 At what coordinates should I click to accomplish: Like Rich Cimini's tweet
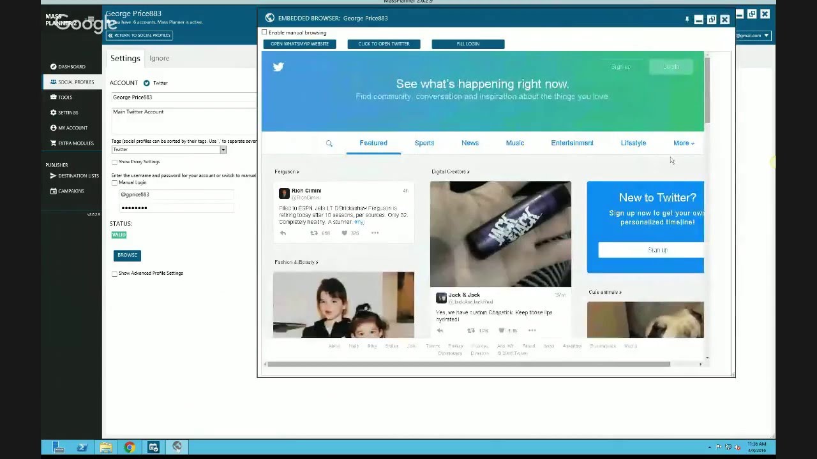tap(345, 233)
